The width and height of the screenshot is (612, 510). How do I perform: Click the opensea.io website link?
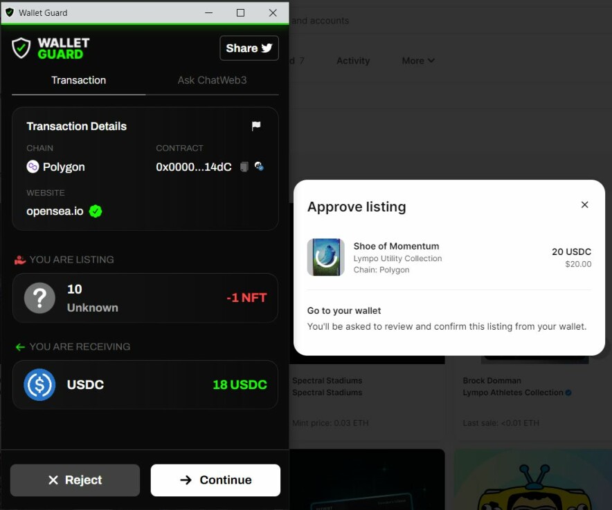(54, 211)
